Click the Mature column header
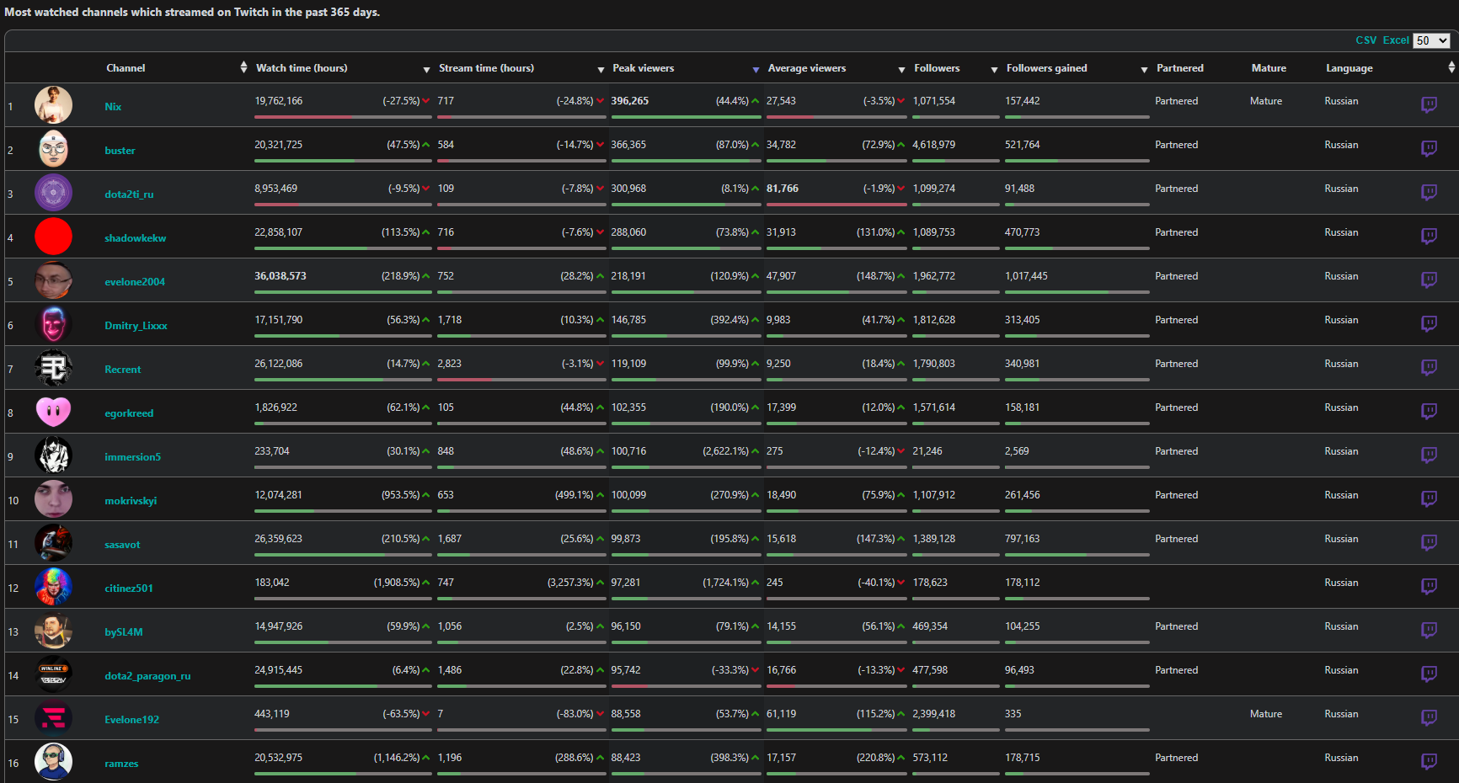The width and height of the screenshot is (1459, 783). click(x=1269, y=68)
